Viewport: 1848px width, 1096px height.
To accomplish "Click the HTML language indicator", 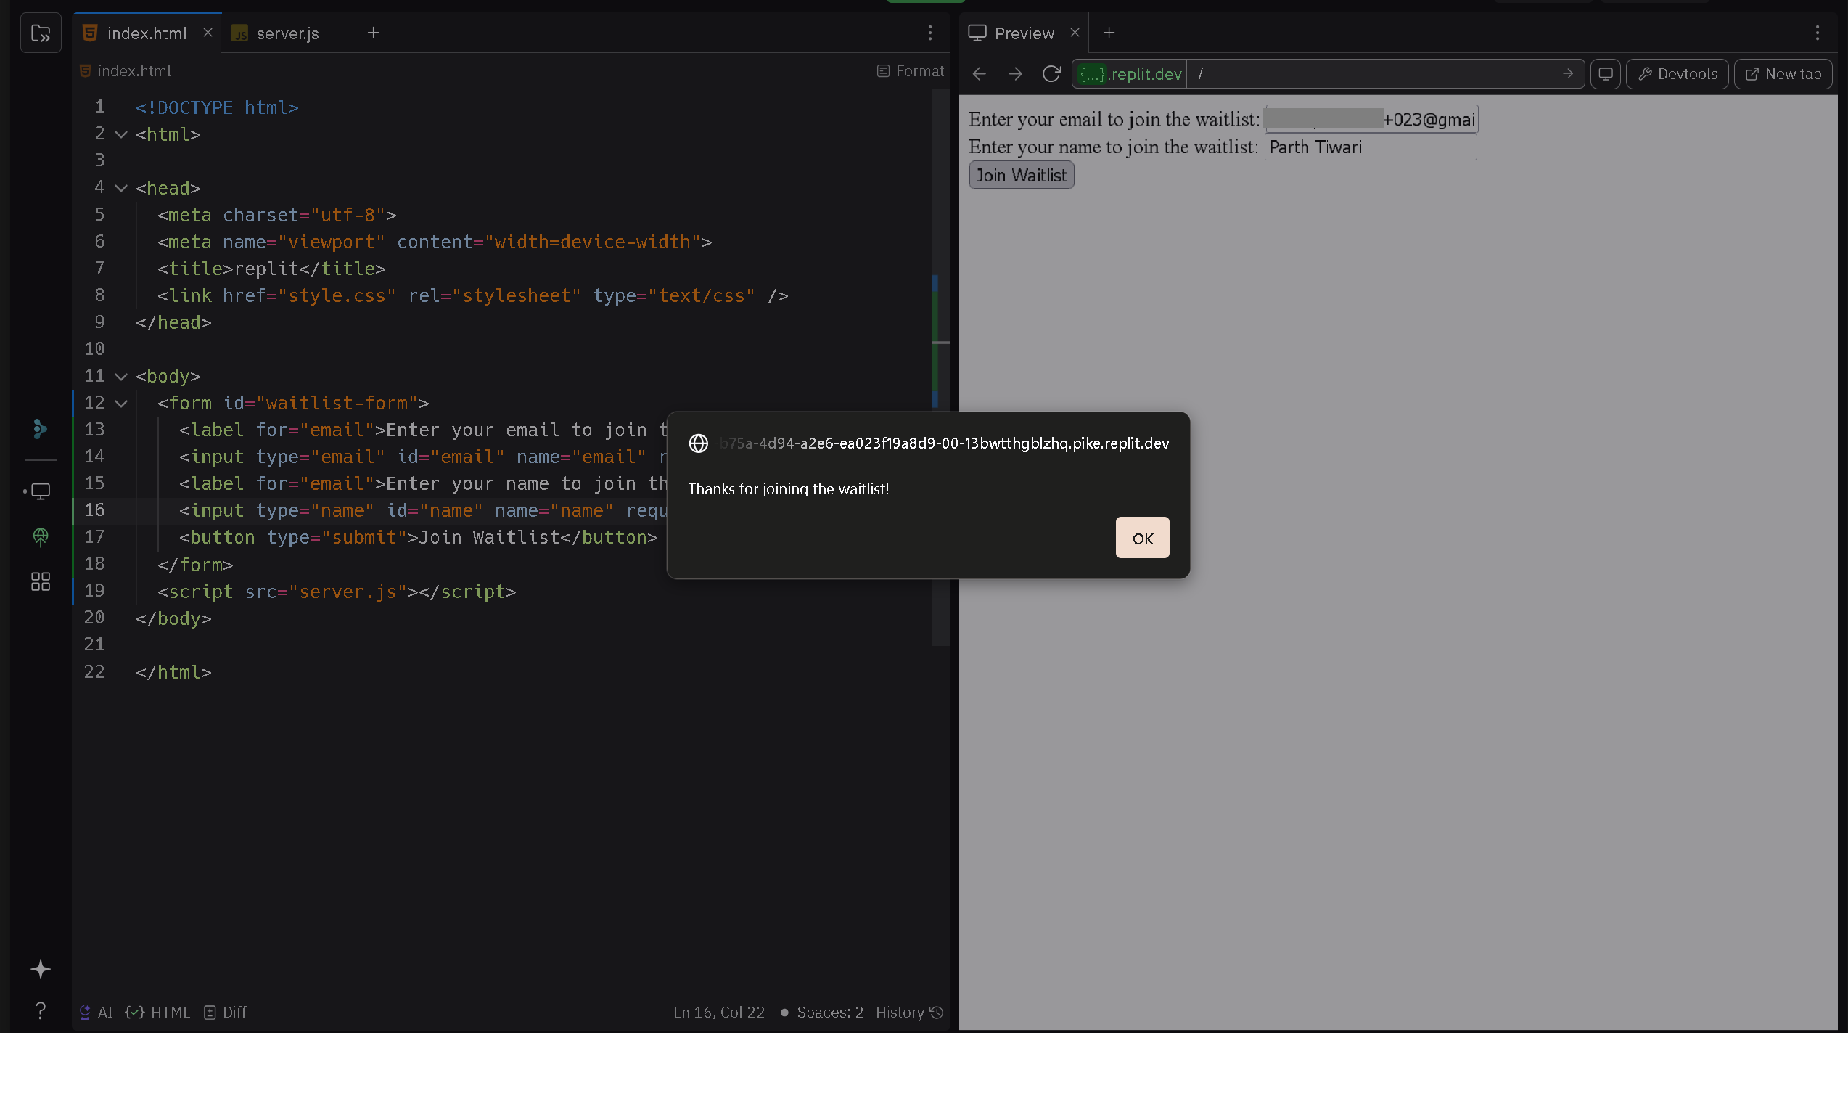I will point(157,1012).
